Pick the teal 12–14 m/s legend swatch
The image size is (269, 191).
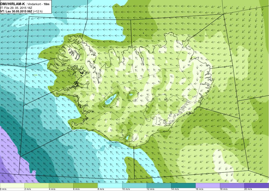pyautogui.click(x=159, y=186)
